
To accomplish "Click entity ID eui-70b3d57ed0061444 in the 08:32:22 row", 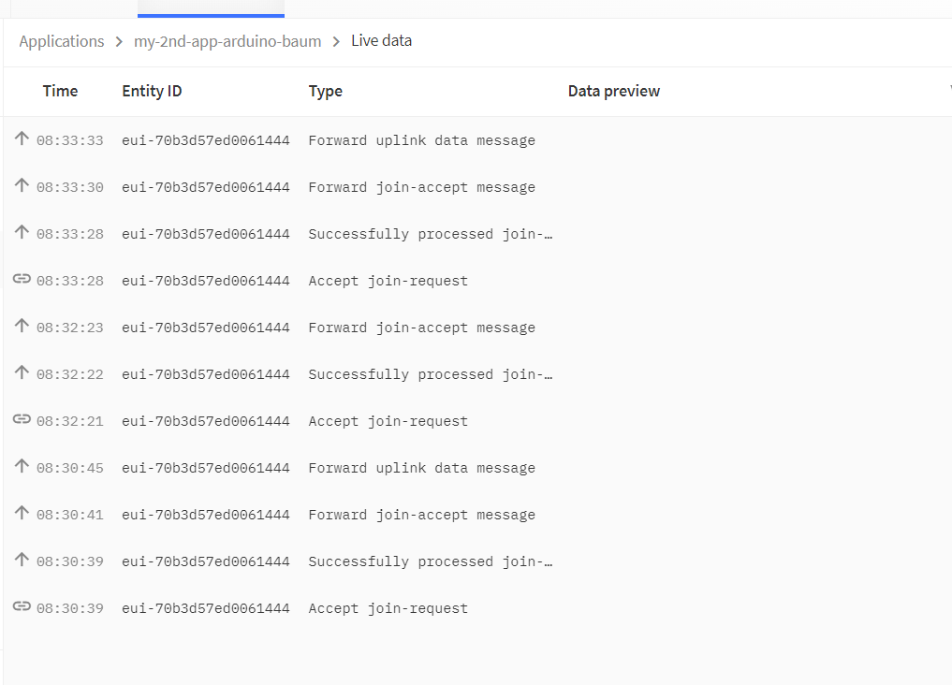I will 206,374.
